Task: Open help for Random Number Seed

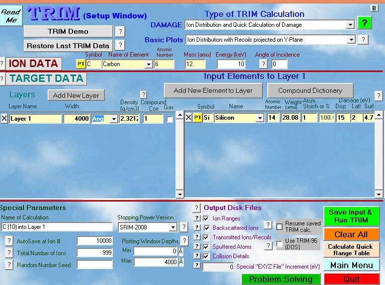Action: pos(9,265)
